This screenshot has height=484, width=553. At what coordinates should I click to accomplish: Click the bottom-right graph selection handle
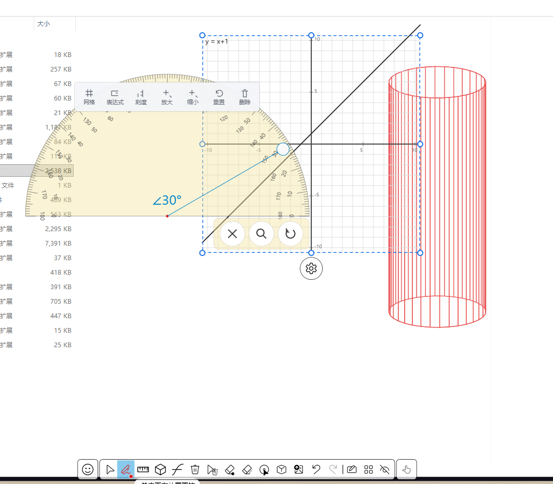tap(420, 253)
